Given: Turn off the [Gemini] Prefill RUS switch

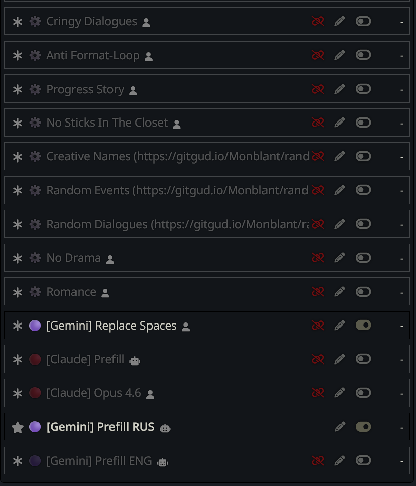Looking at the screenshot, I should tap(363, 427).
